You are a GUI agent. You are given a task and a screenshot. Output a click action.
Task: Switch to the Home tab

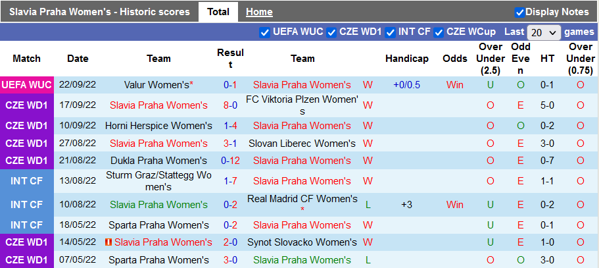[259, 12]
